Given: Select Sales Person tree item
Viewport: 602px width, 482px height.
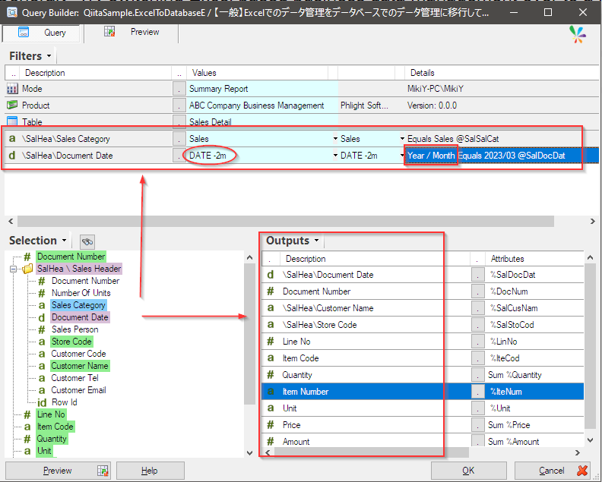Looking at the screenshot, I should (x=74, y=329).
